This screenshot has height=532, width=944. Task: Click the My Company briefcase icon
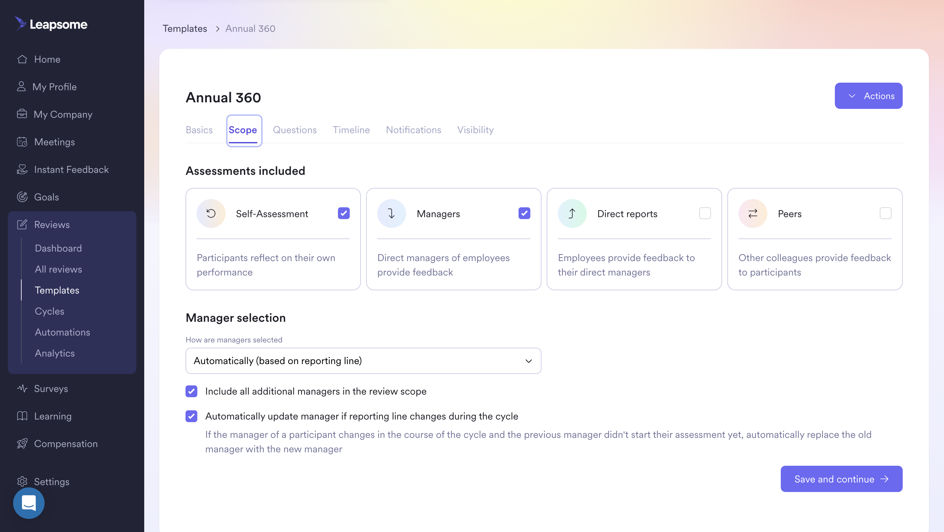[22, 114]
